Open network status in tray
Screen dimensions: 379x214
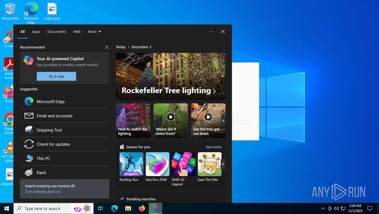coord(343,208)
